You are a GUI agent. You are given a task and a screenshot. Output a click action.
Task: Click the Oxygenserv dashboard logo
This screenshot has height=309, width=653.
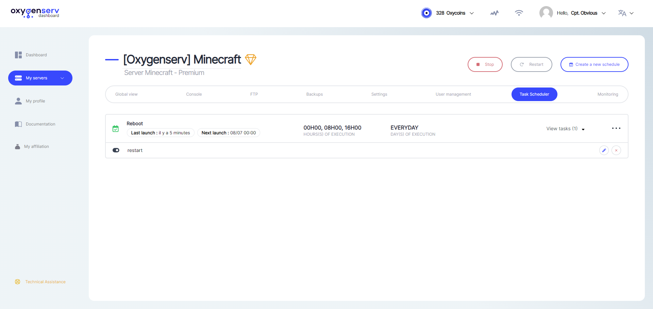pos(35,13)
